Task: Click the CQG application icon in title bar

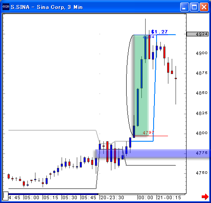Action: tap(6, 7)
